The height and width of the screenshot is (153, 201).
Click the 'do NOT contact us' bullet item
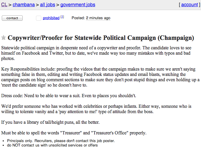[x=52, y=145]
